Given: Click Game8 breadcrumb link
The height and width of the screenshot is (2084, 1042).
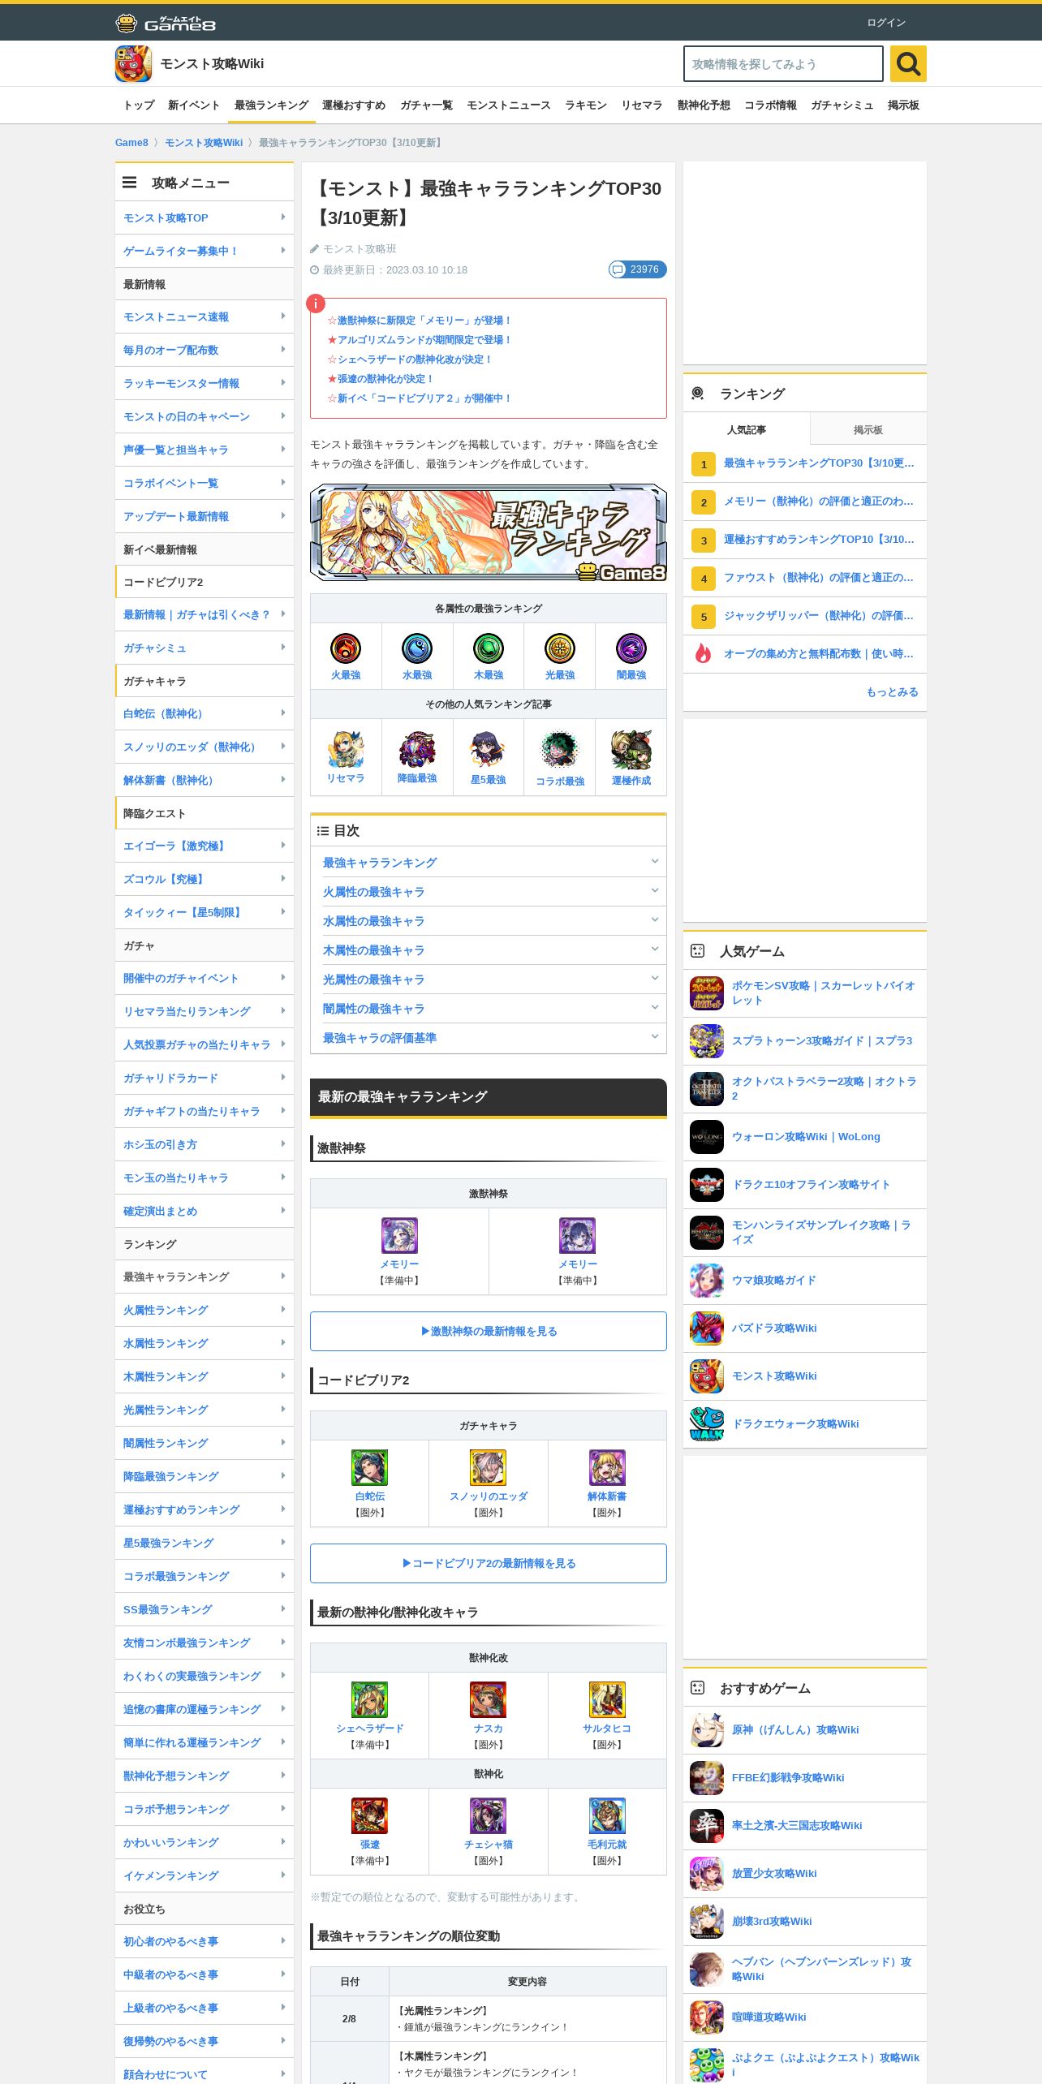Looking at the screenshot, I should coord(131,143).
